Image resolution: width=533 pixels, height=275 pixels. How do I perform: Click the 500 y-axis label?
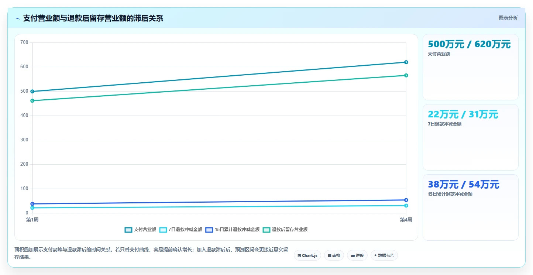point(24,91)
